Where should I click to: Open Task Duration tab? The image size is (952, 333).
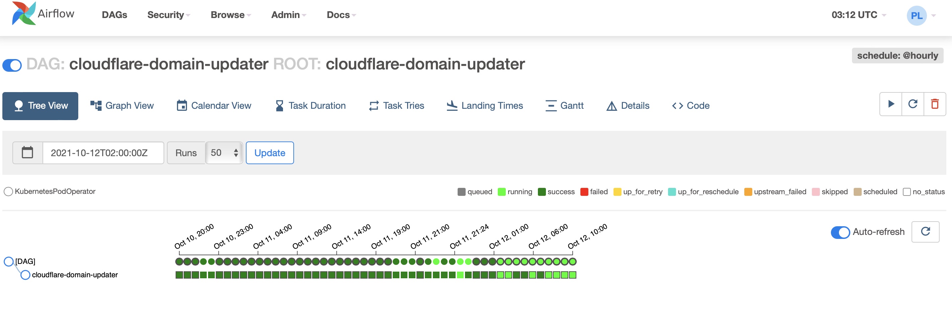pyautogui.click(x=310, y=106)
